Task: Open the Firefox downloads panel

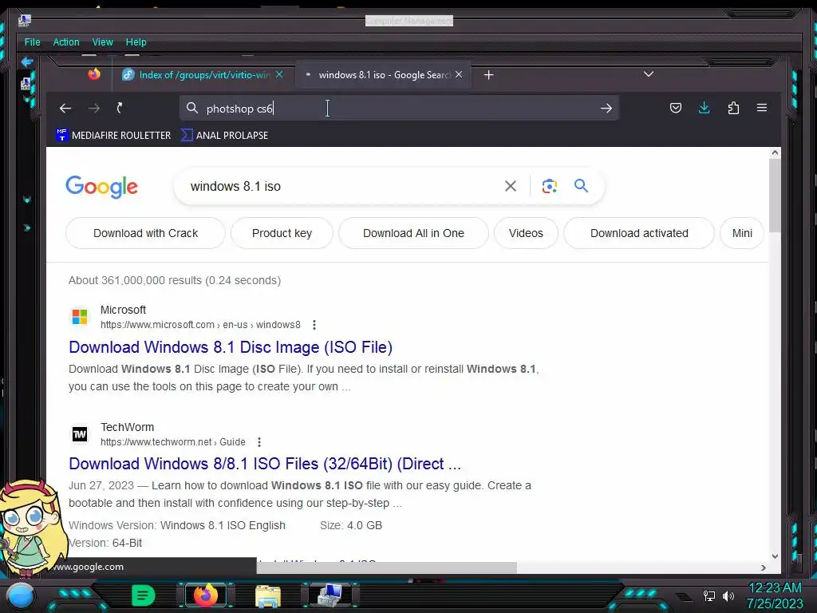Action: (705, 108)
